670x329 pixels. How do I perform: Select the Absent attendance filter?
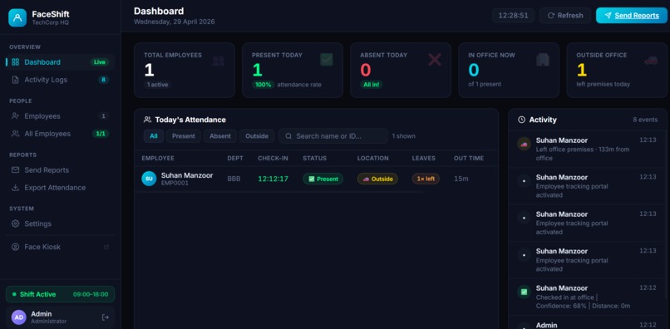(220, 136)
